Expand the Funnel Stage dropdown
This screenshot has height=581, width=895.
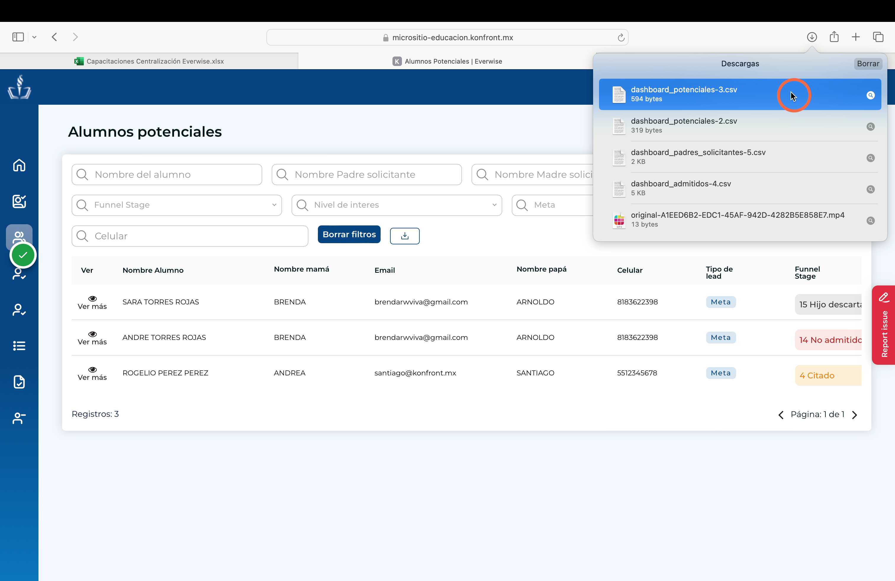click(177, 205)
